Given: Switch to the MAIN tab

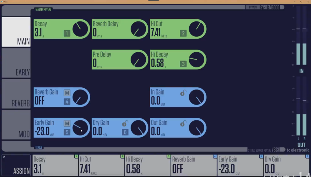Looking at the screenshot, I should [x=16, y=32].
